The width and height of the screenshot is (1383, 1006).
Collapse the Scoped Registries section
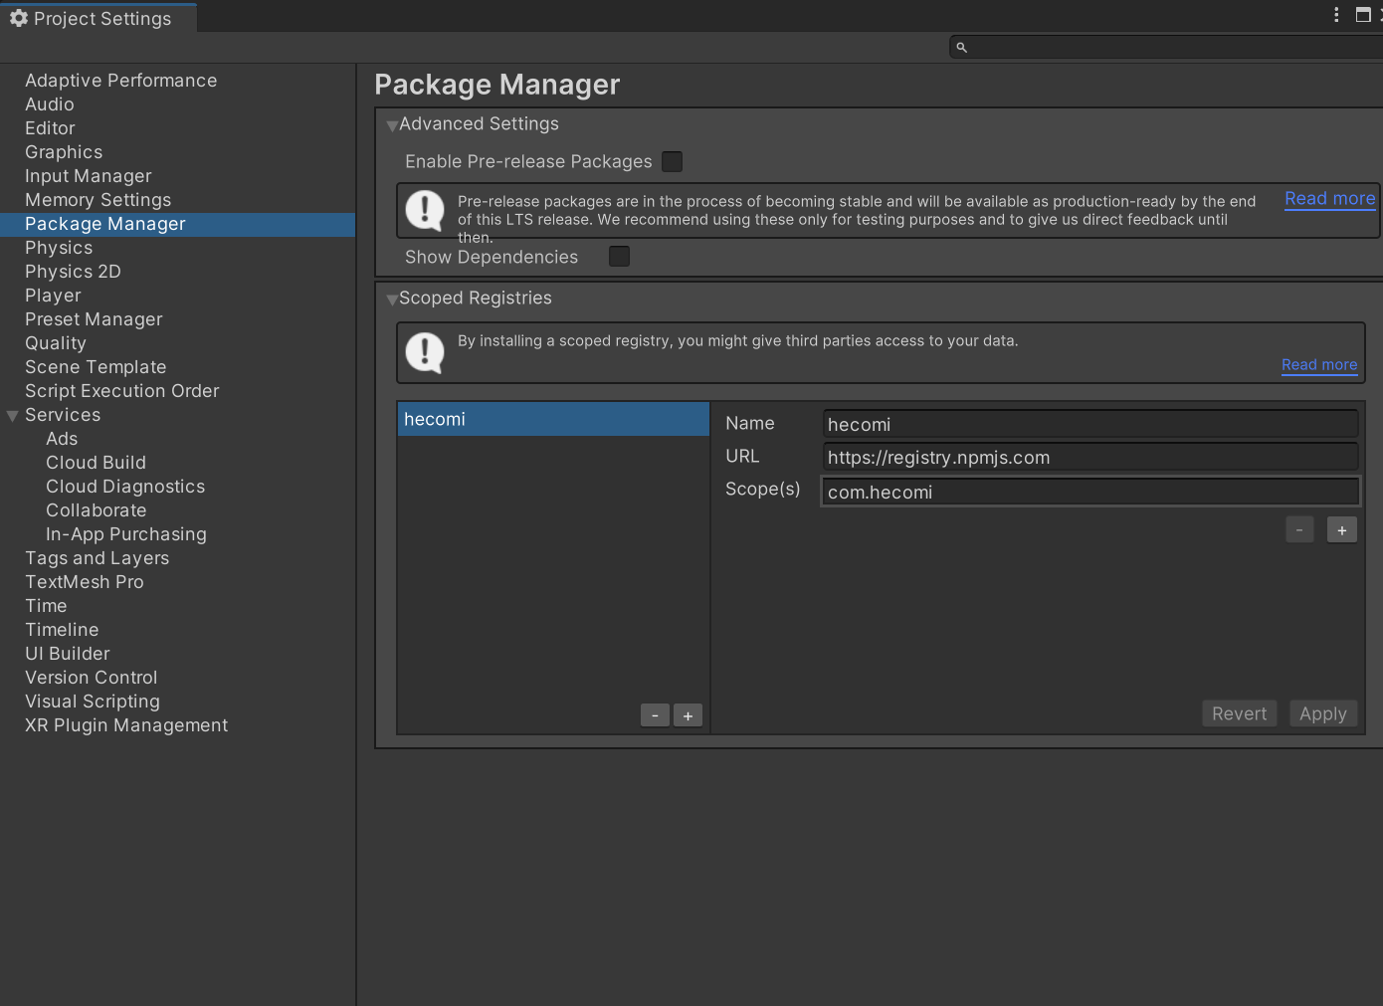pyautogui.click(x=392, y=300)
